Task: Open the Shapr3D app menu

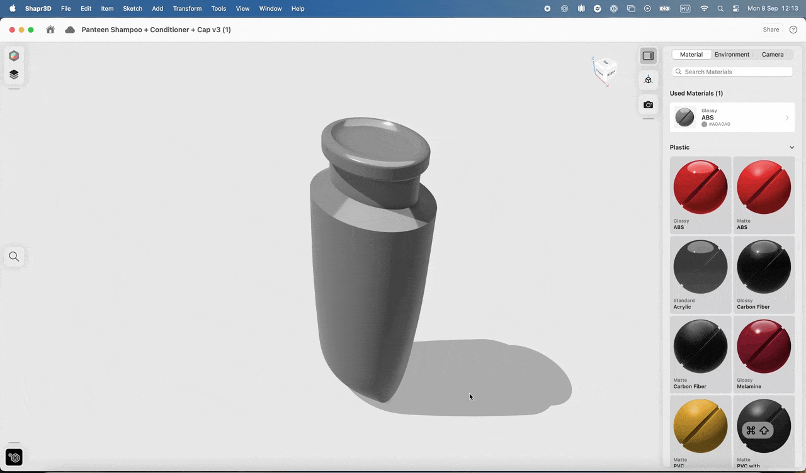Action: (38, 8)
